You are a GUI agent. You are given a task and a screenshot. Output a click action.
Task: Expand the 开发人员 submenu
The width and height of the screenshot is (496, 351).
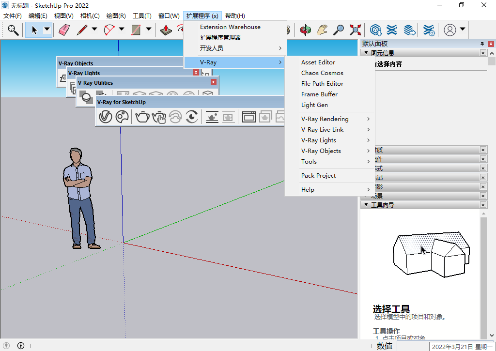pos(235,48)
